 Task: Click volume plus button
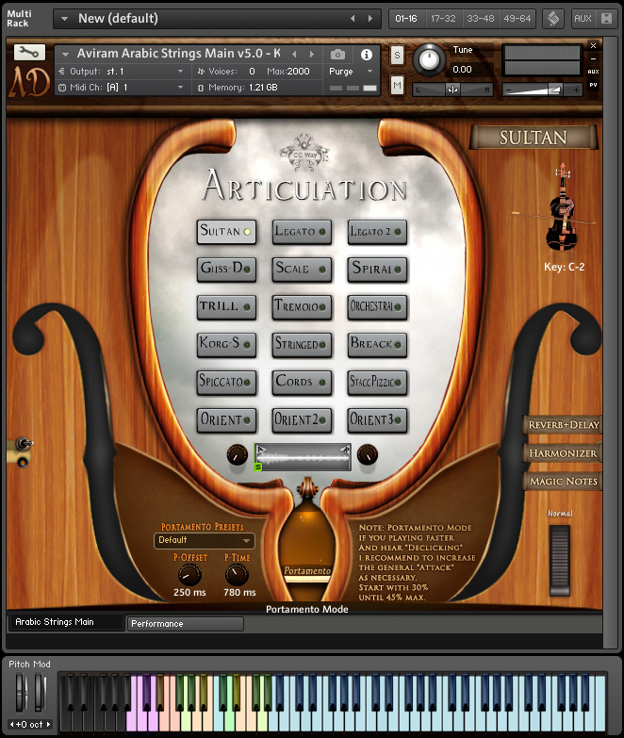[x=576, y=90]
